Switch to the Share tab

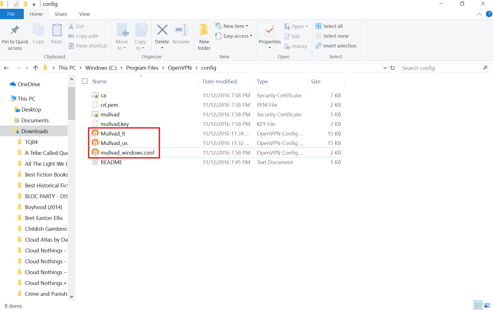click(61, 14)
